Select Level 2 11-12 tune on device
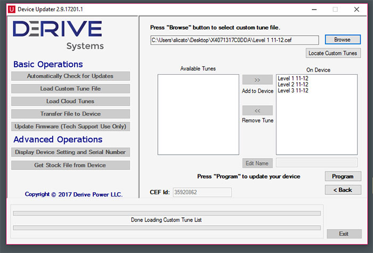 pyautogui.click(x=293, y=85)
